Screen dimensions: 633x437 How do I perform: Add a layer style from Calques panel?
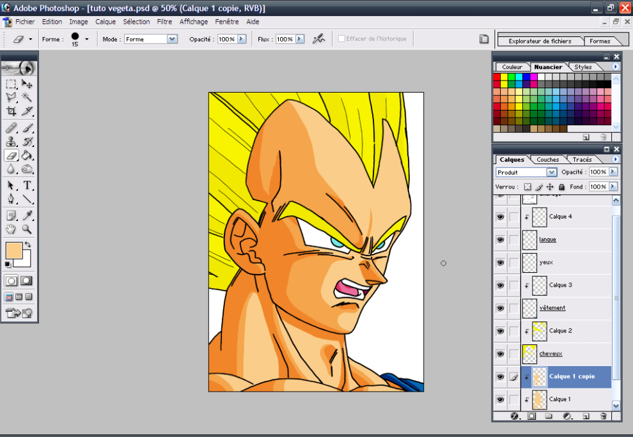[x=514, y=416]
